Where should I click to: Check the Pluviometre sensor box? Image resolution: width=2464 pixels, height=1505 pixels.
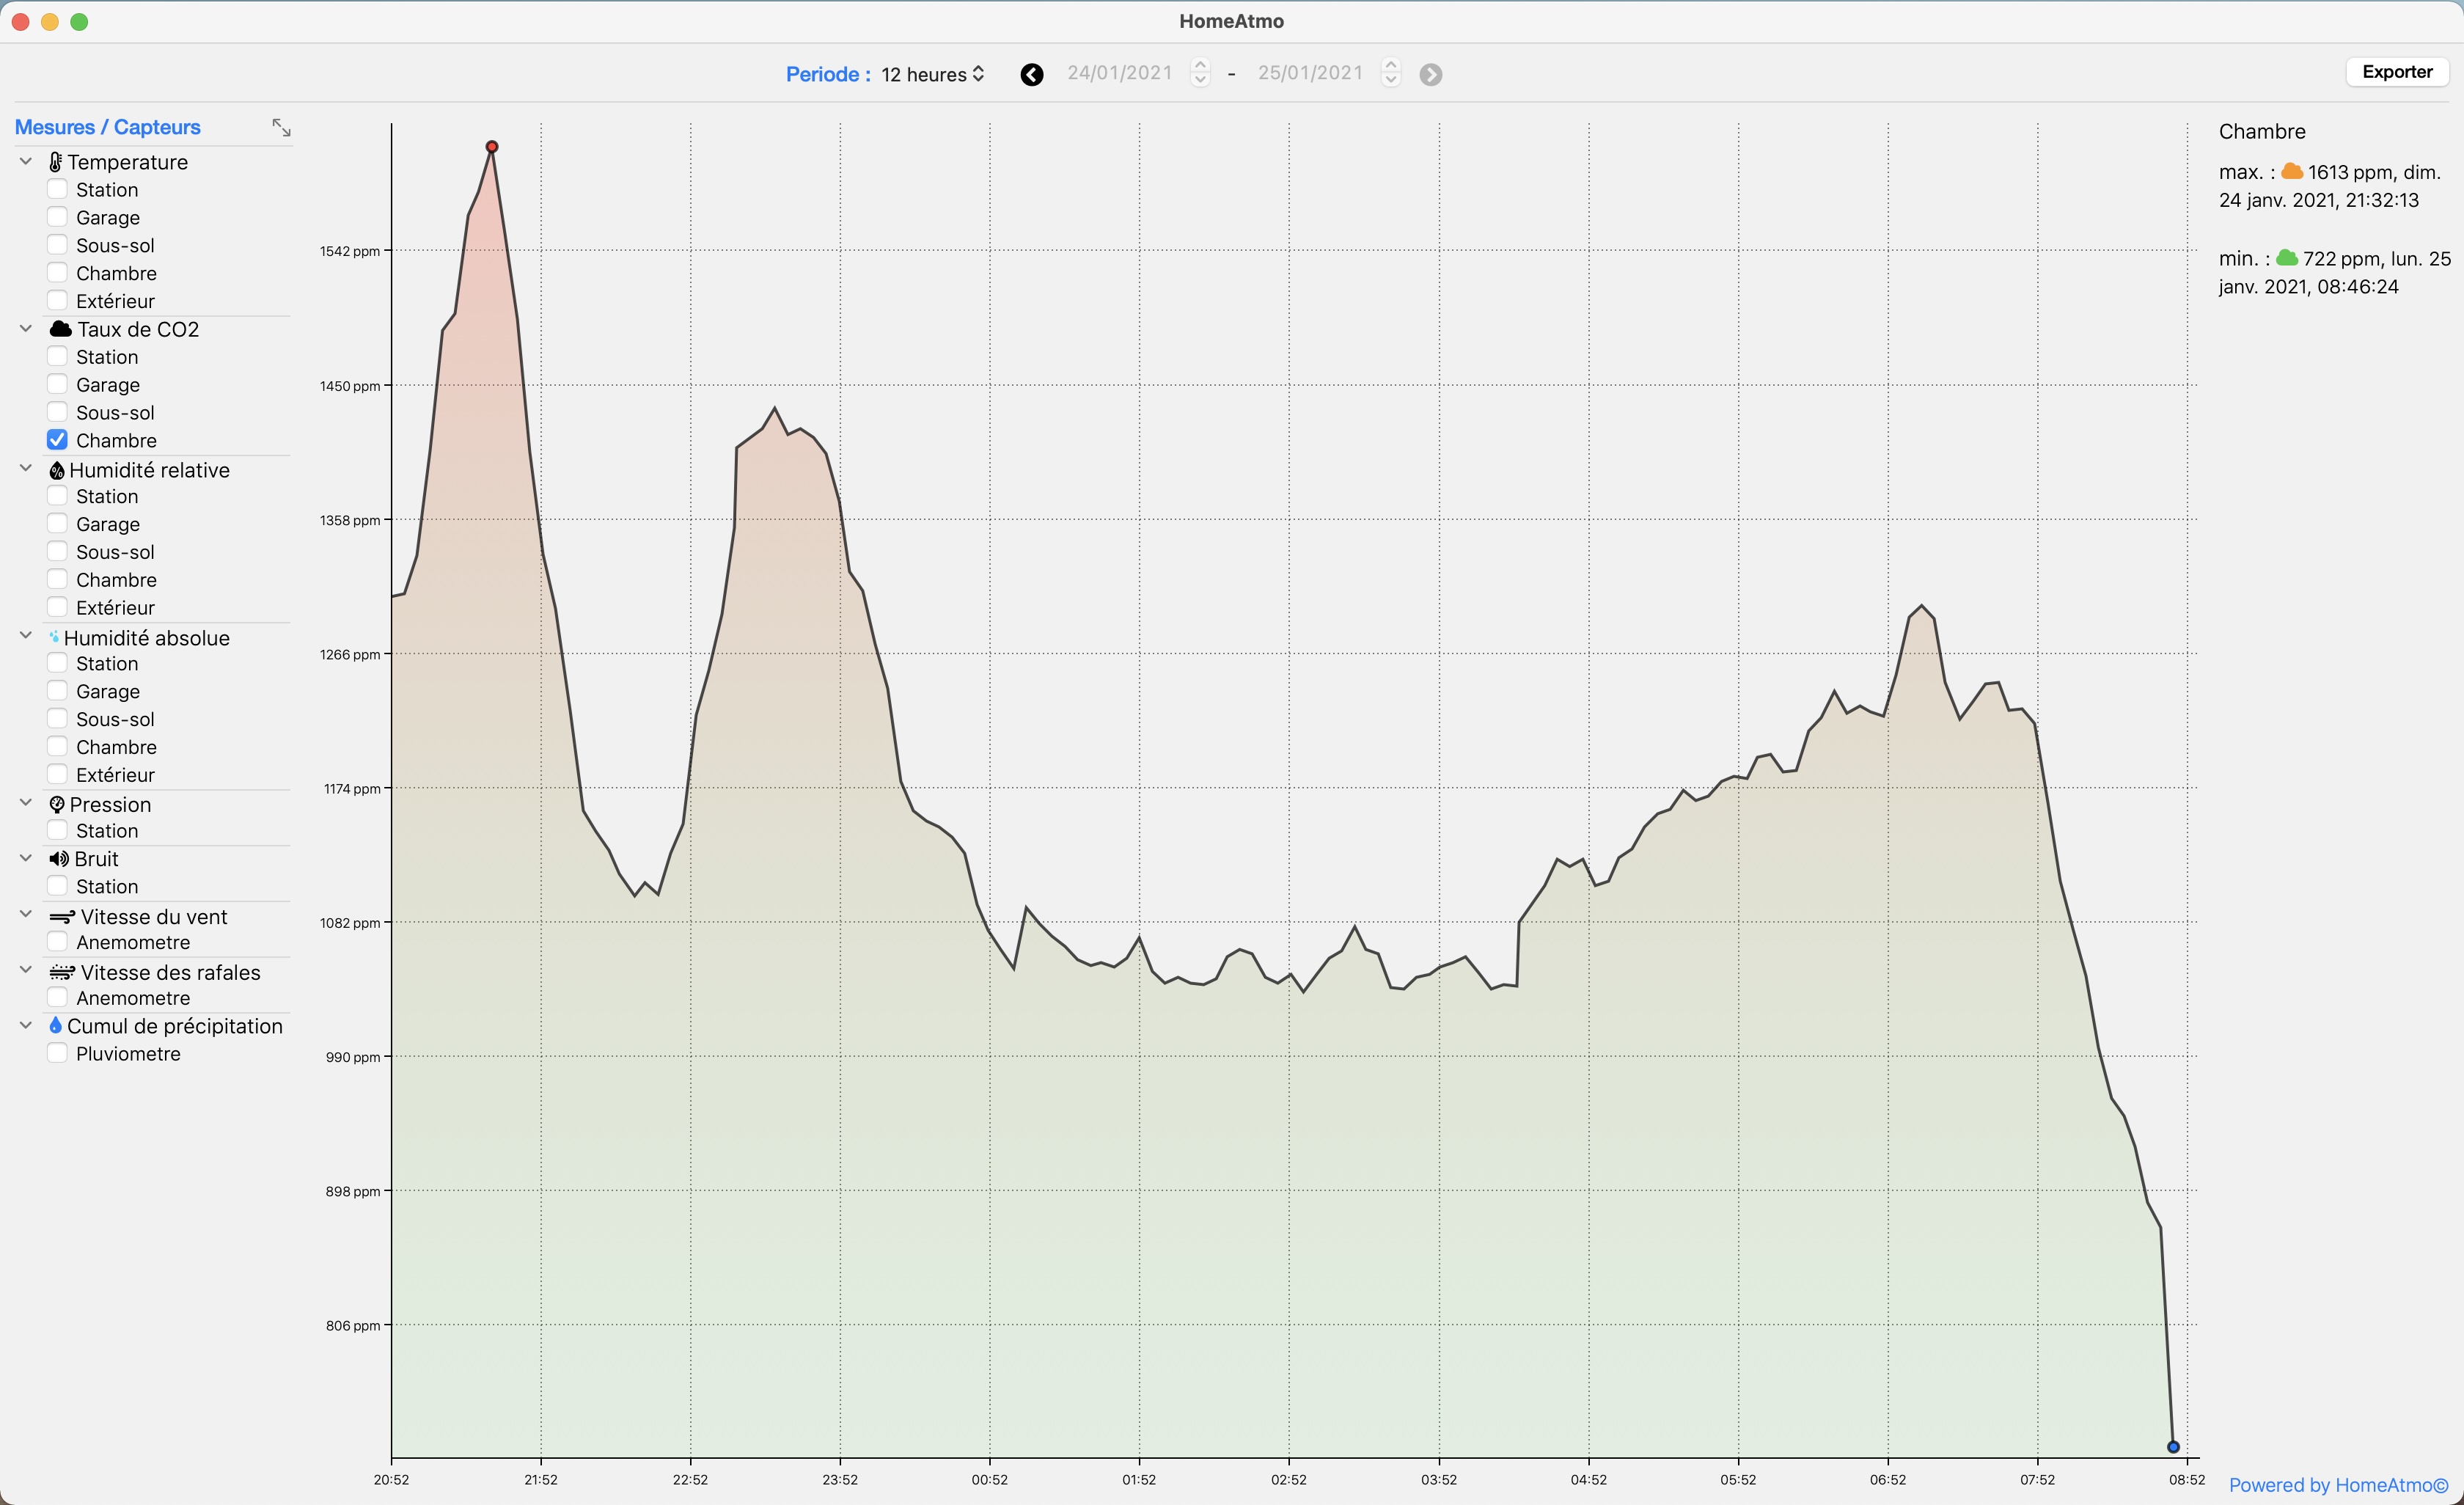(57, 1053)
